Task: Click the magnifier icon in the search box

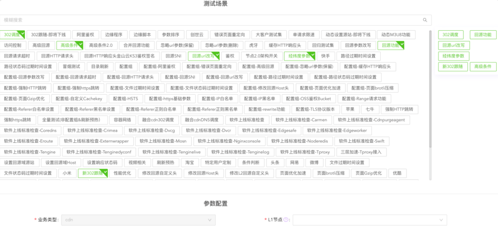Action: tap(425, 20)
